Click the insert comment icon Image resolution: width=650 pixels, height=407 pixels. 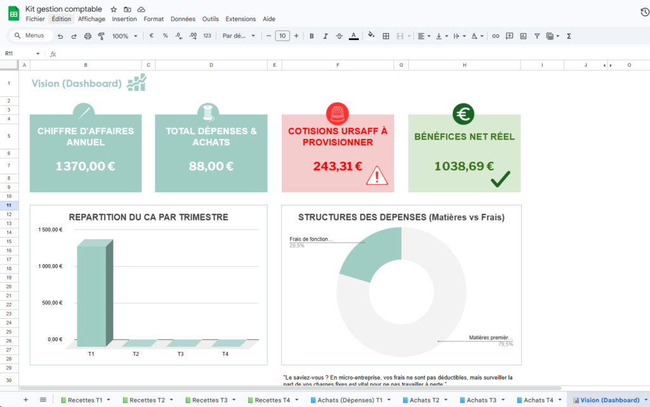(x=509, y=36)
